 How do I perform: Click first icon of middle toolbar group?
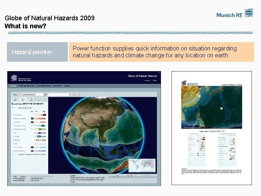coord(128,176)
